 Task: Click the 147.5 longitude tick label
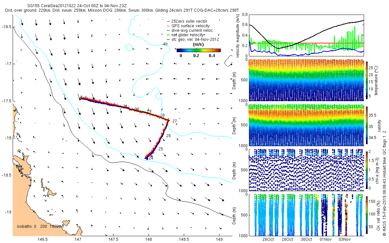point(113,239)
